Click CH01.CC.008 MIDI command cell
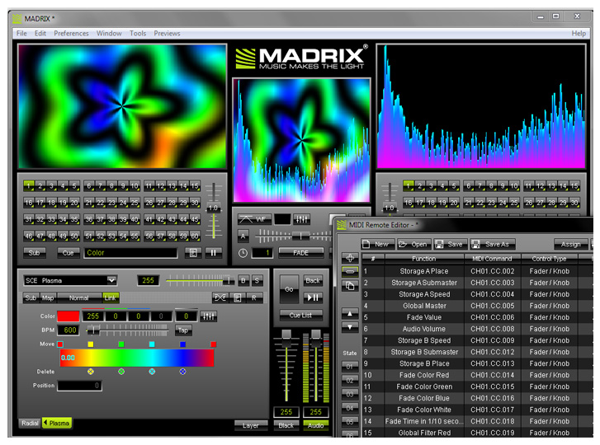This screenshot has width=600, height=445. tap(493, 329)
